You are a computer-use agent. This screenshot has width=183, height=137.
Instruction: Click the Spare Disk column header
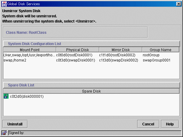tap(91, 91)
